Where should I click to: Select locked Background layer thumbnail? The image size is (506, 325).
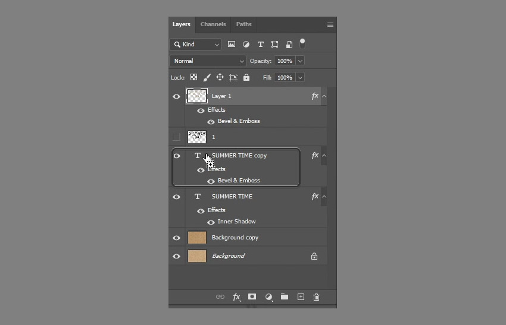click(x=197, y=255)
